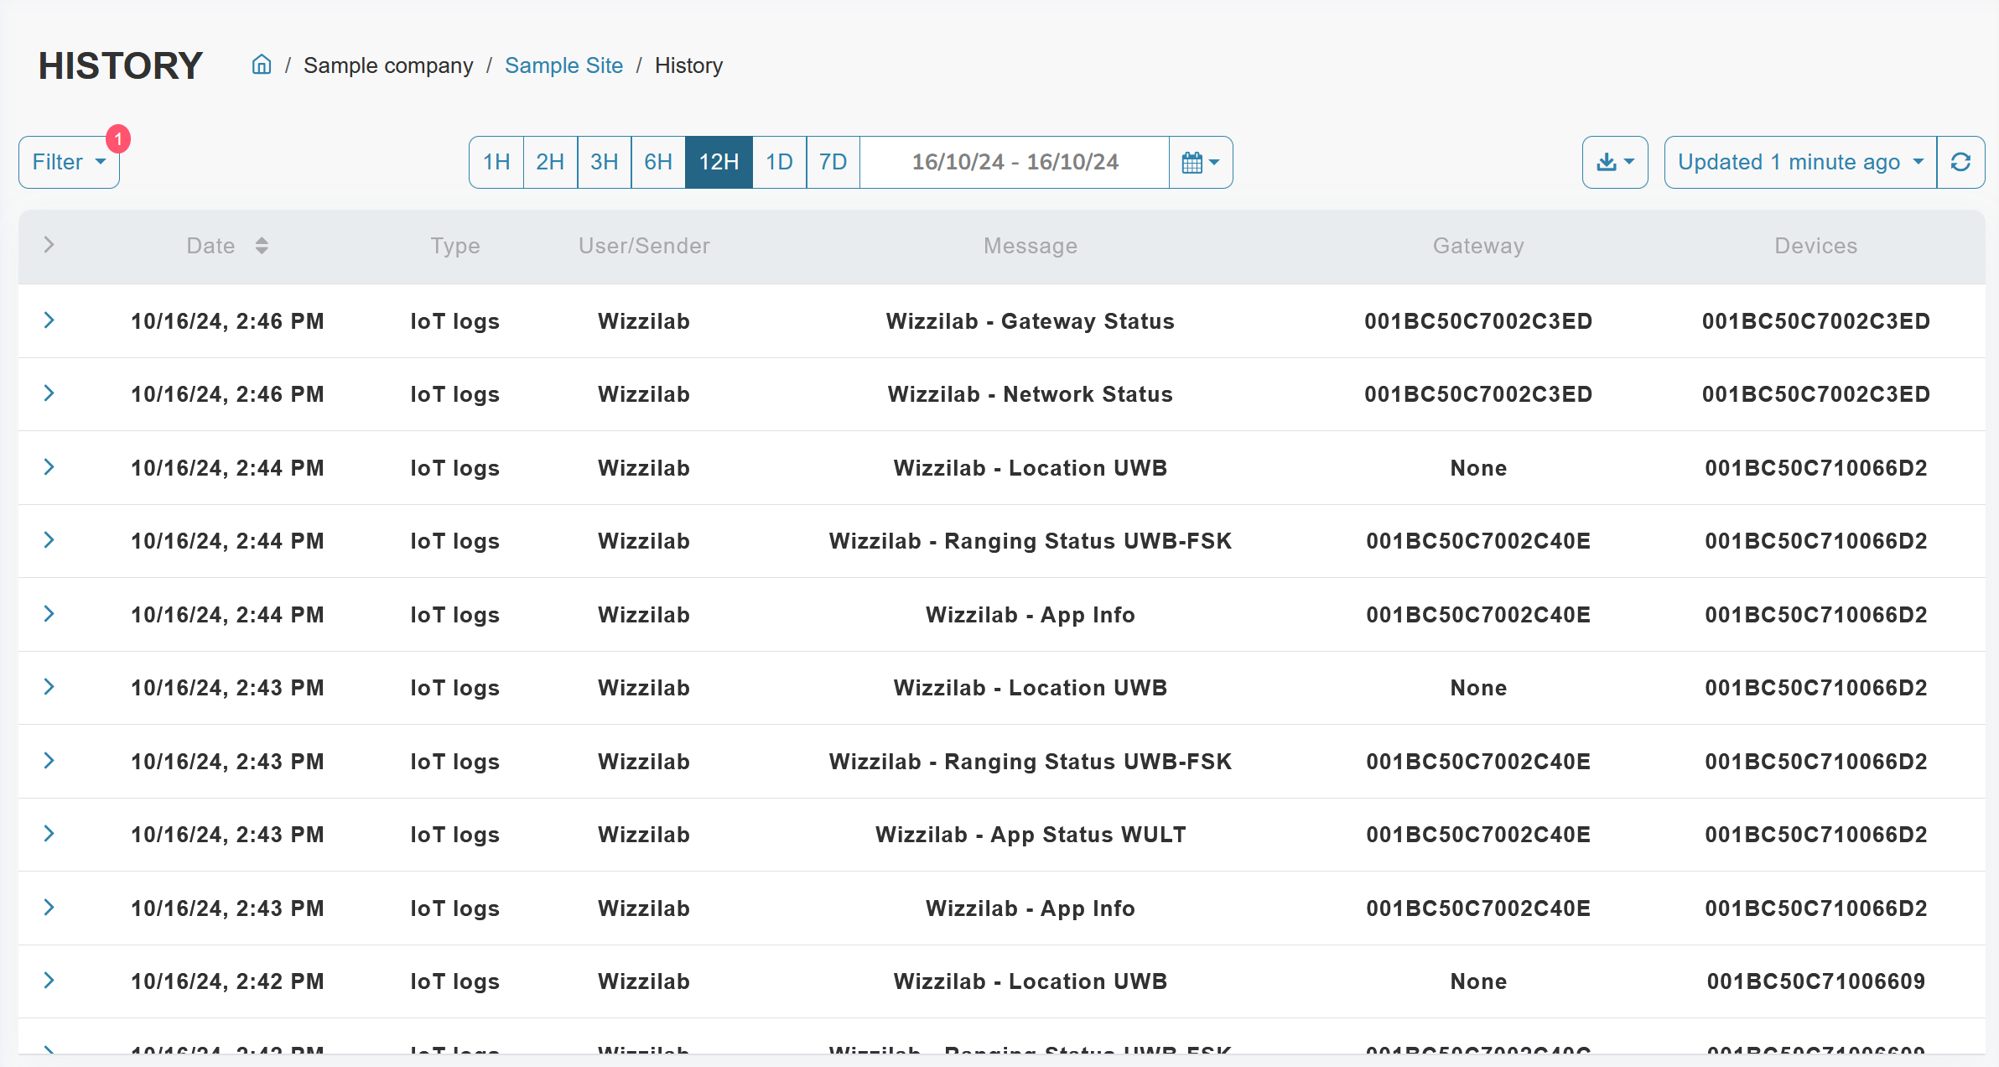Screen dimensions: 1999x1067
Task: Click the Message column header
Action: pos(1031,246)
